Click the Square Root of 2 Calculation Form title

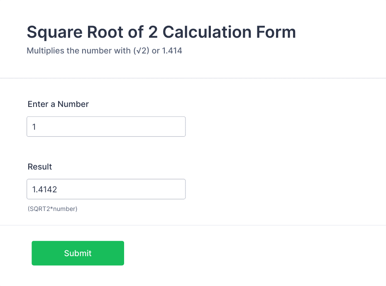[161, 32]
